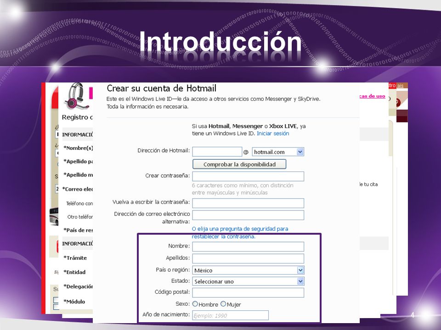The width and height of the screenshot is (441, 330).
Task: Click the security question link
Action: [240, 233]
